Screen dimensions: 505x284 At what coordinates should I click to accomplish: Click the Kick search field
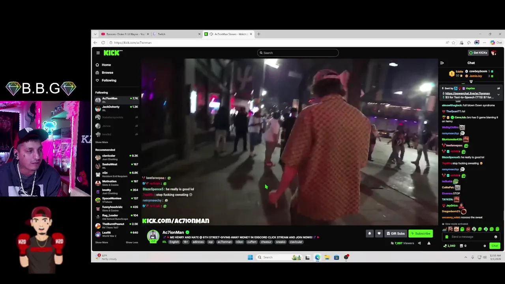click(x=298, y=53)
